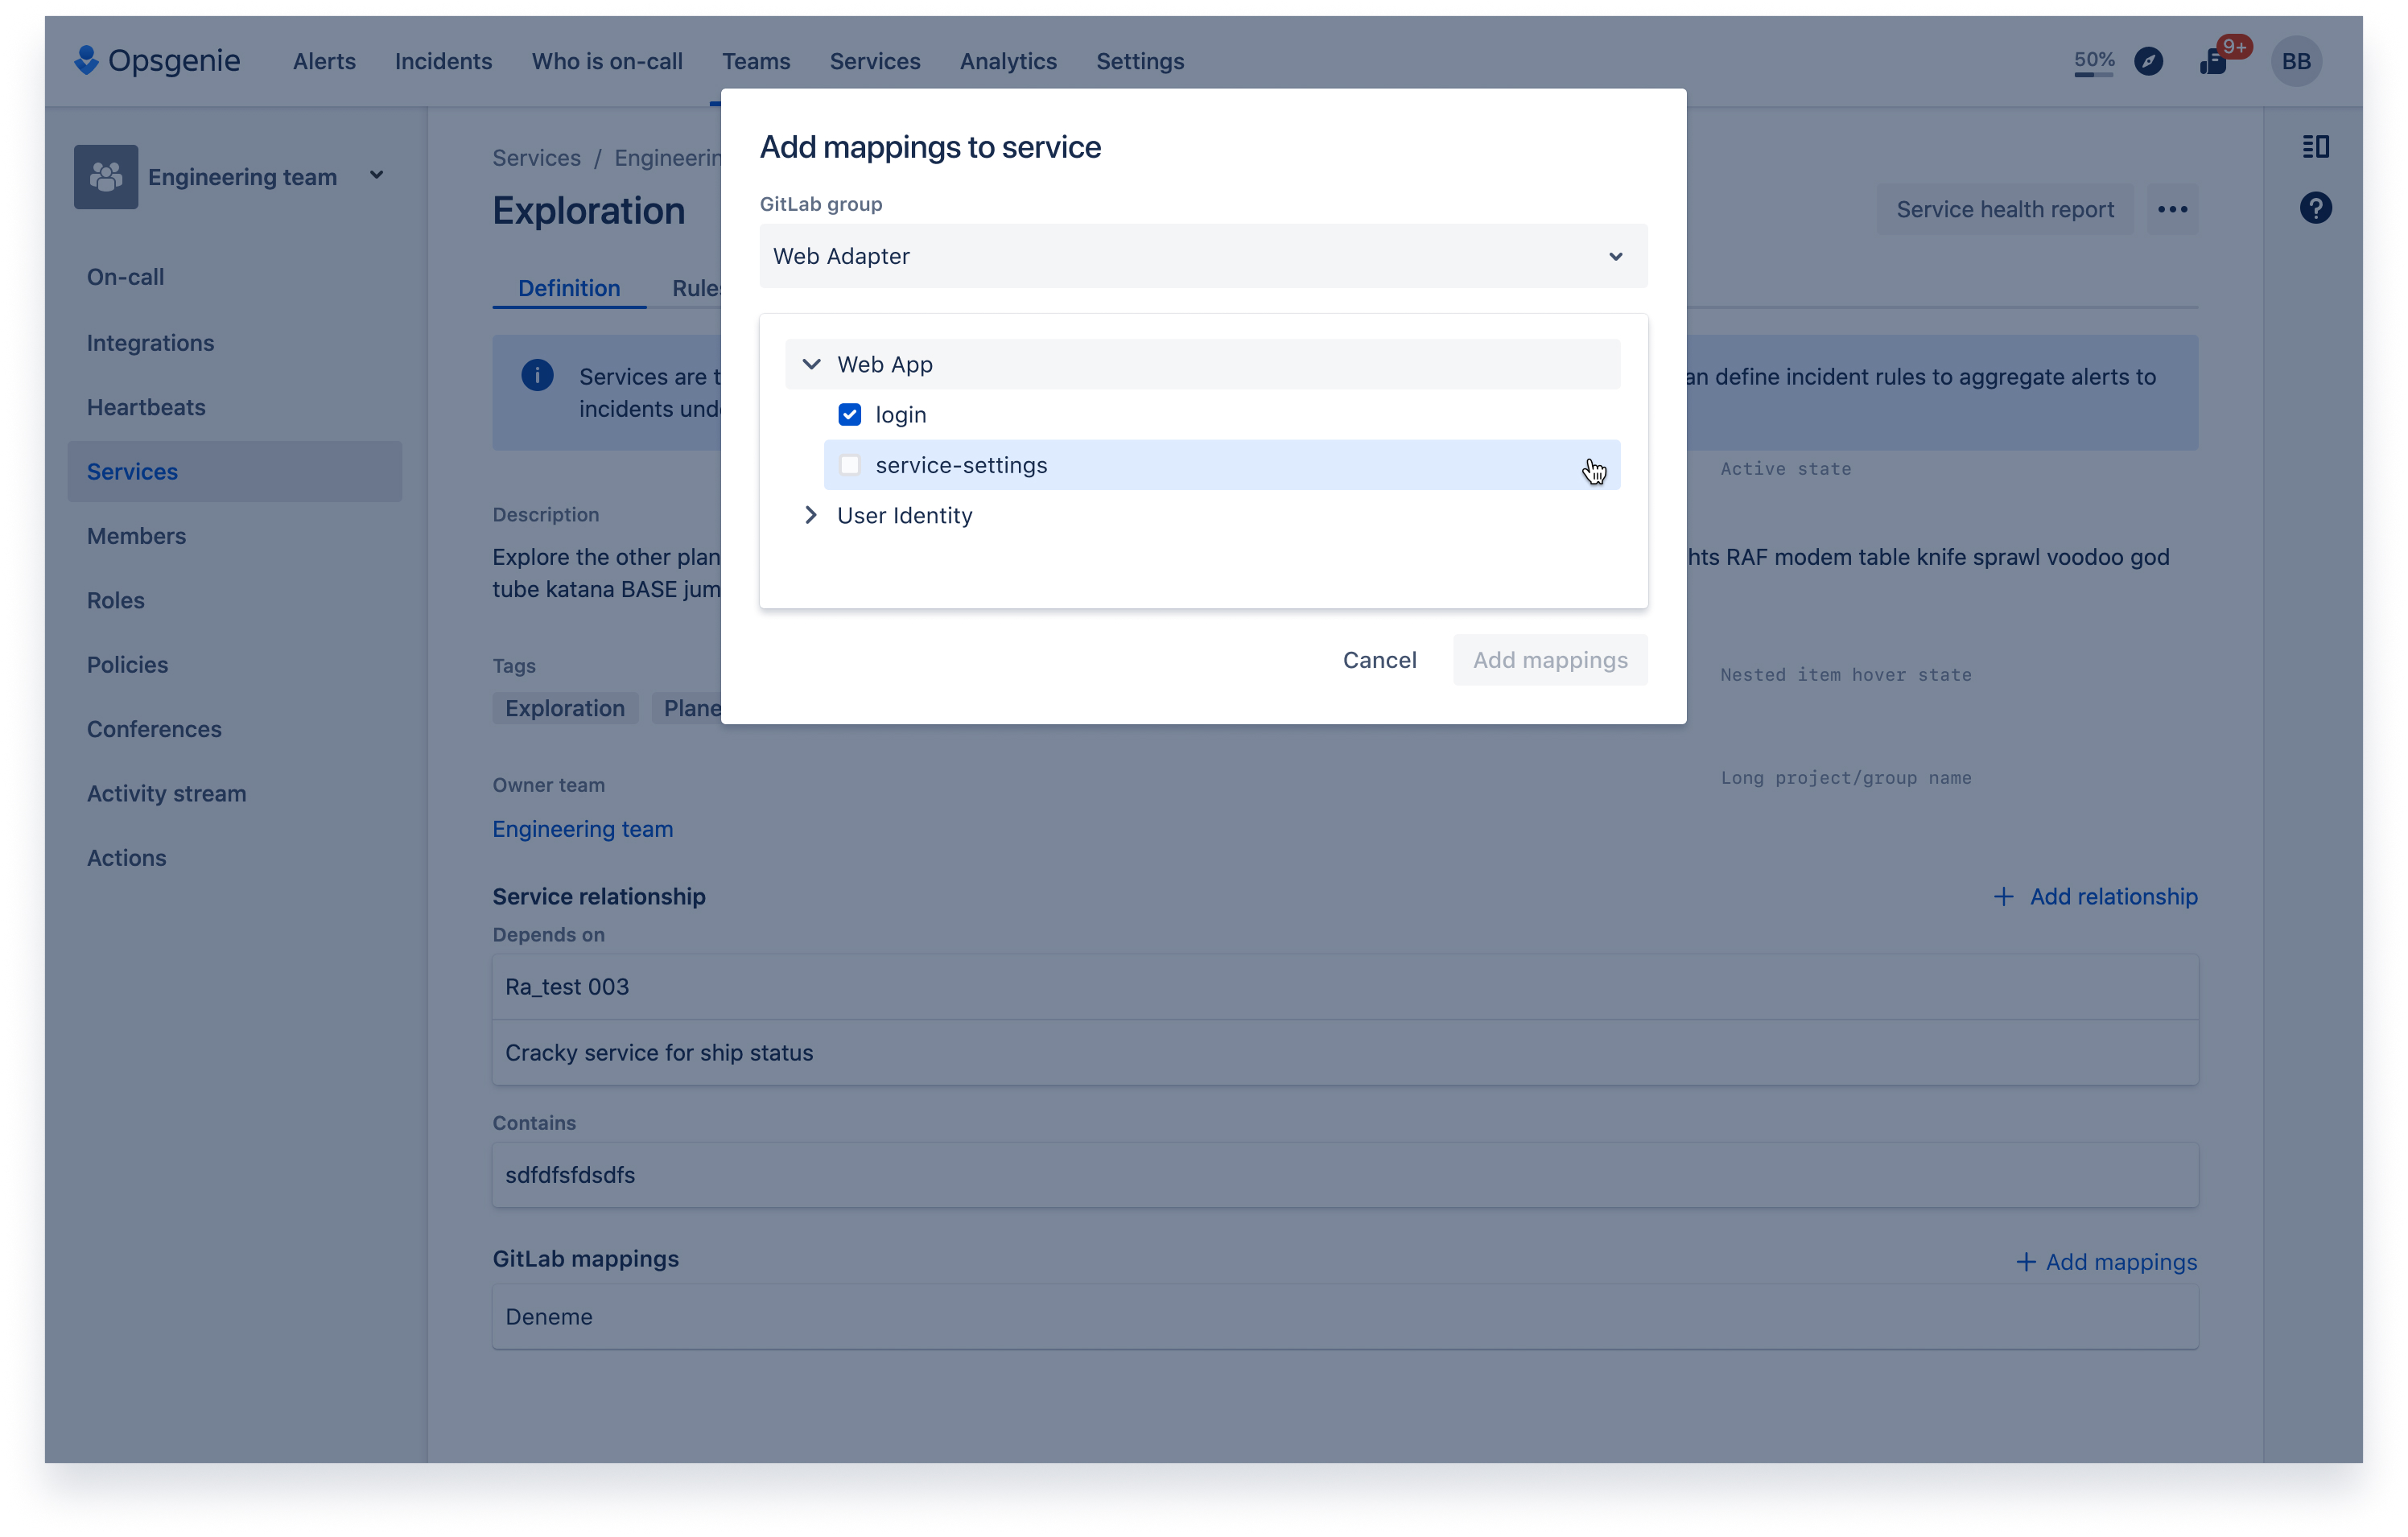
Task: Expand the User Identity tree group
Action: tap(811, 515)
